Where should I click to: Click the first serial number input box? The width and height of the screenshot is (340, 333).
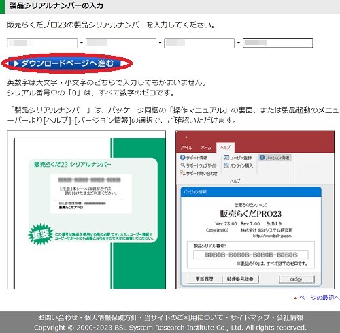coord(42,43)
